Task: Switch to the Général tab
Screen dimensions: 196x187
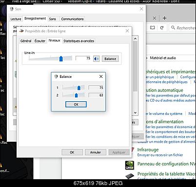Action: (26, 41)
